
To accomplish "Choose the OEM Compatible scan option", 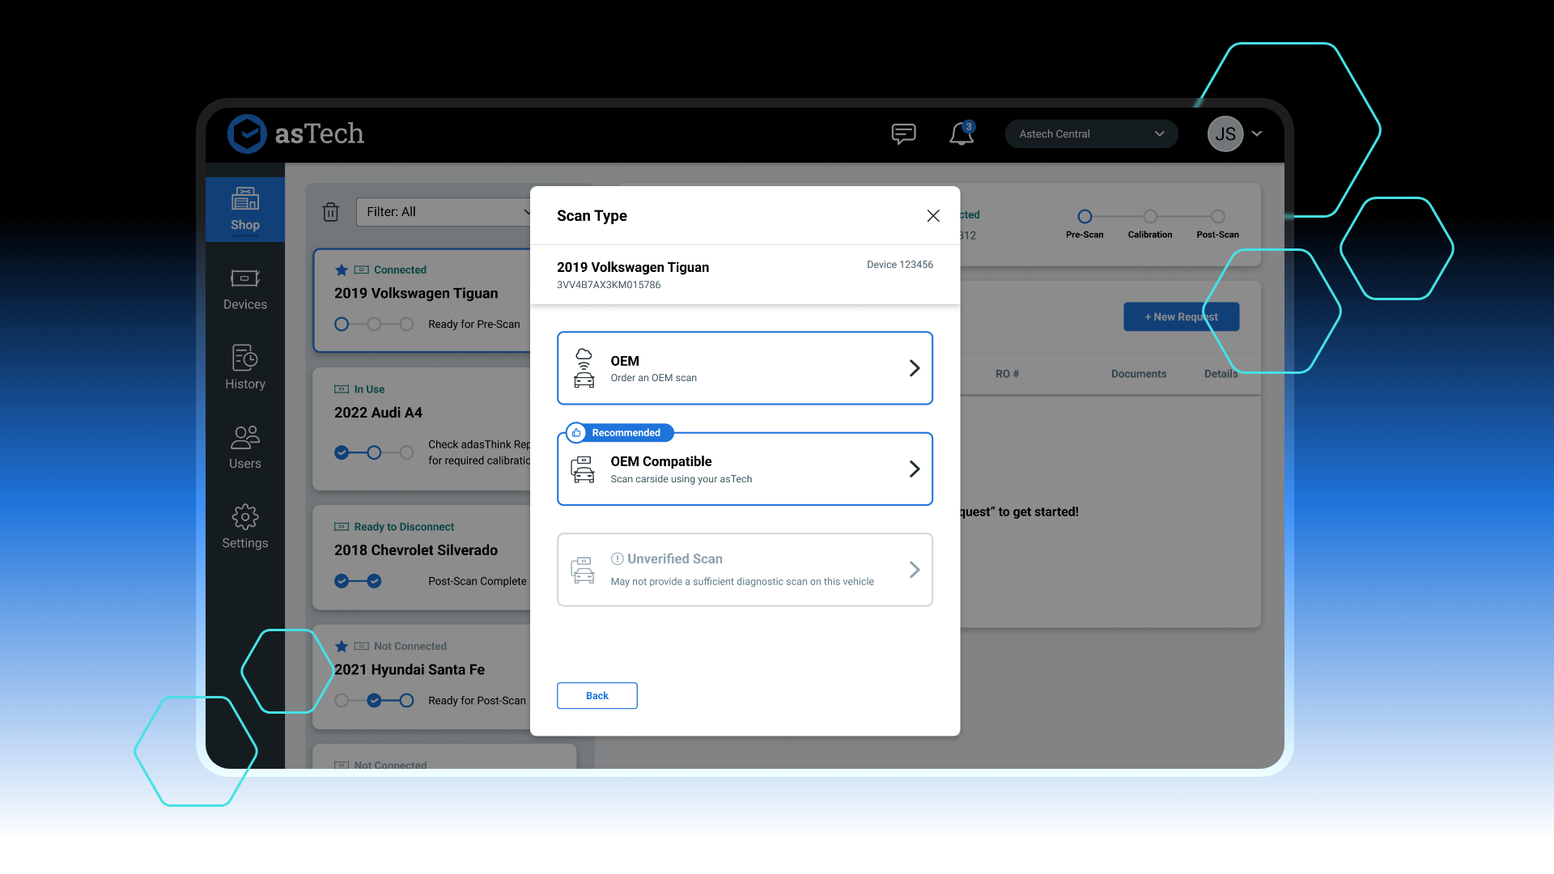I will coord(745,469).
